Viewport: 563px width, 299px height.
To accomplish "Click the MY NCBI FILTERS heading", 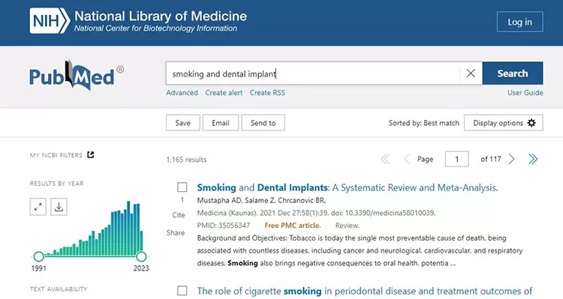I will (x=56, y=155).
